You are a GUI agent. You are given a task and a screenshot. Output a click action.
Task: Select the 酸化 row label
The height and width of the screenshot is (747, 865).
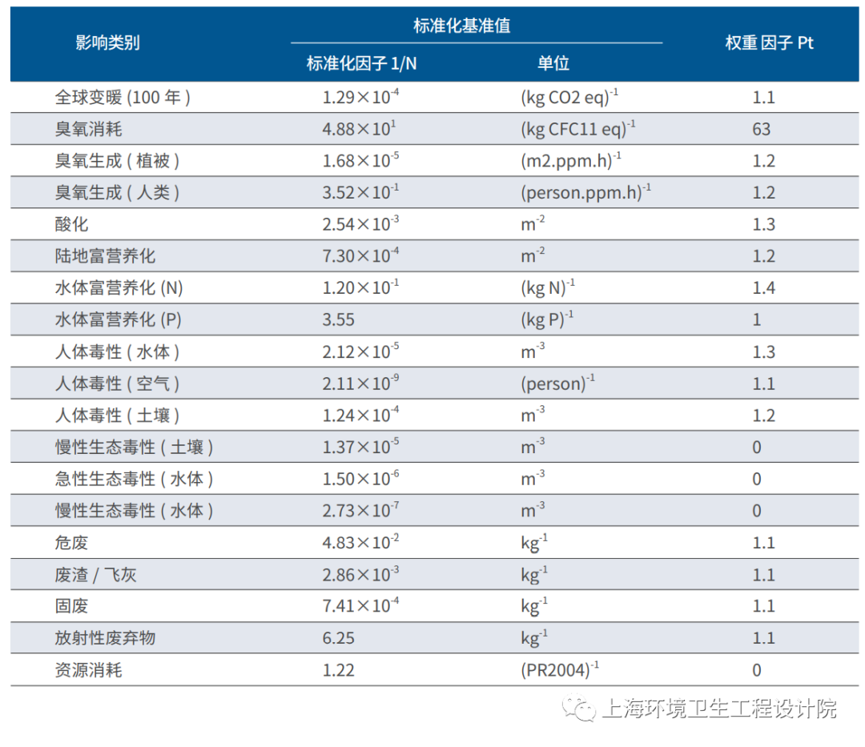(x=71, y=224)
